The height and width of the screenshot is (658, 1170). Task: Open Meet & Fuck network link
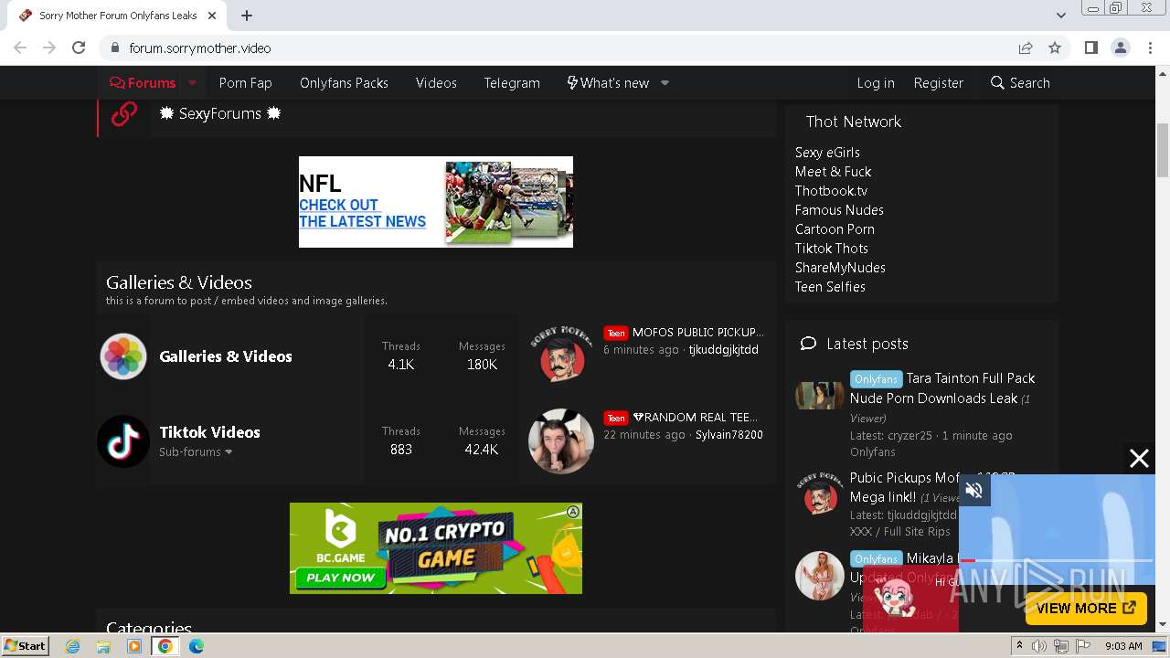(833, 172)
